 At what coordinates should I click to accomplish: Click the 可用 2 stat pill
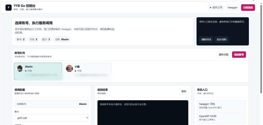pos(34,39)
